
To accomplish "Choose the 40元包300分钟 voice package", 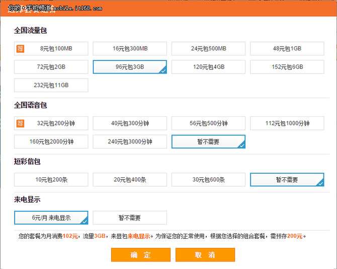I will pos(130,123).
